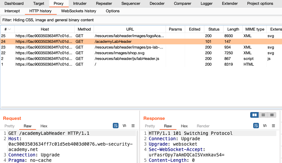Click request line GET /academyLabHeader HTTP/1.1
The width and height of the screenshot is (282, 163).
pyautogui.click(x=49, y=133)
